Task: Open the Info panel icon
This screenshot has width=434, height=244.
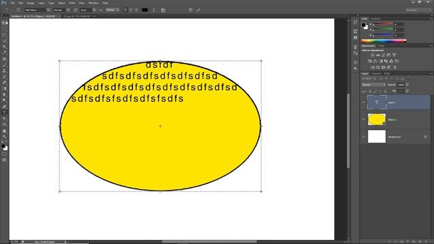Action: pos(355,38)
